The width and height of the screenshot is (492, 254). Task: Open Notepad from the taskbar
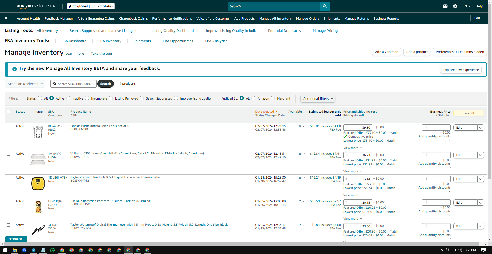43,250
